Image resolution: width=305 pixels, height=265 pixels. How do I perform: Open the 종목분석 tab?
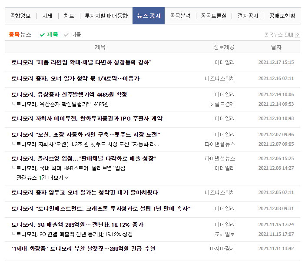[x=180, y=16]
